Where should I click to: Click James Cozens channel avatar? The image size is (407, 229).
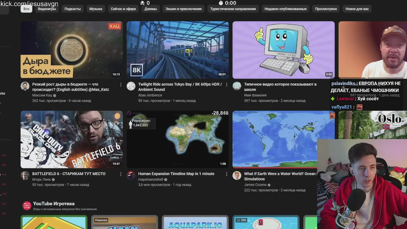[x=237, y=175]
